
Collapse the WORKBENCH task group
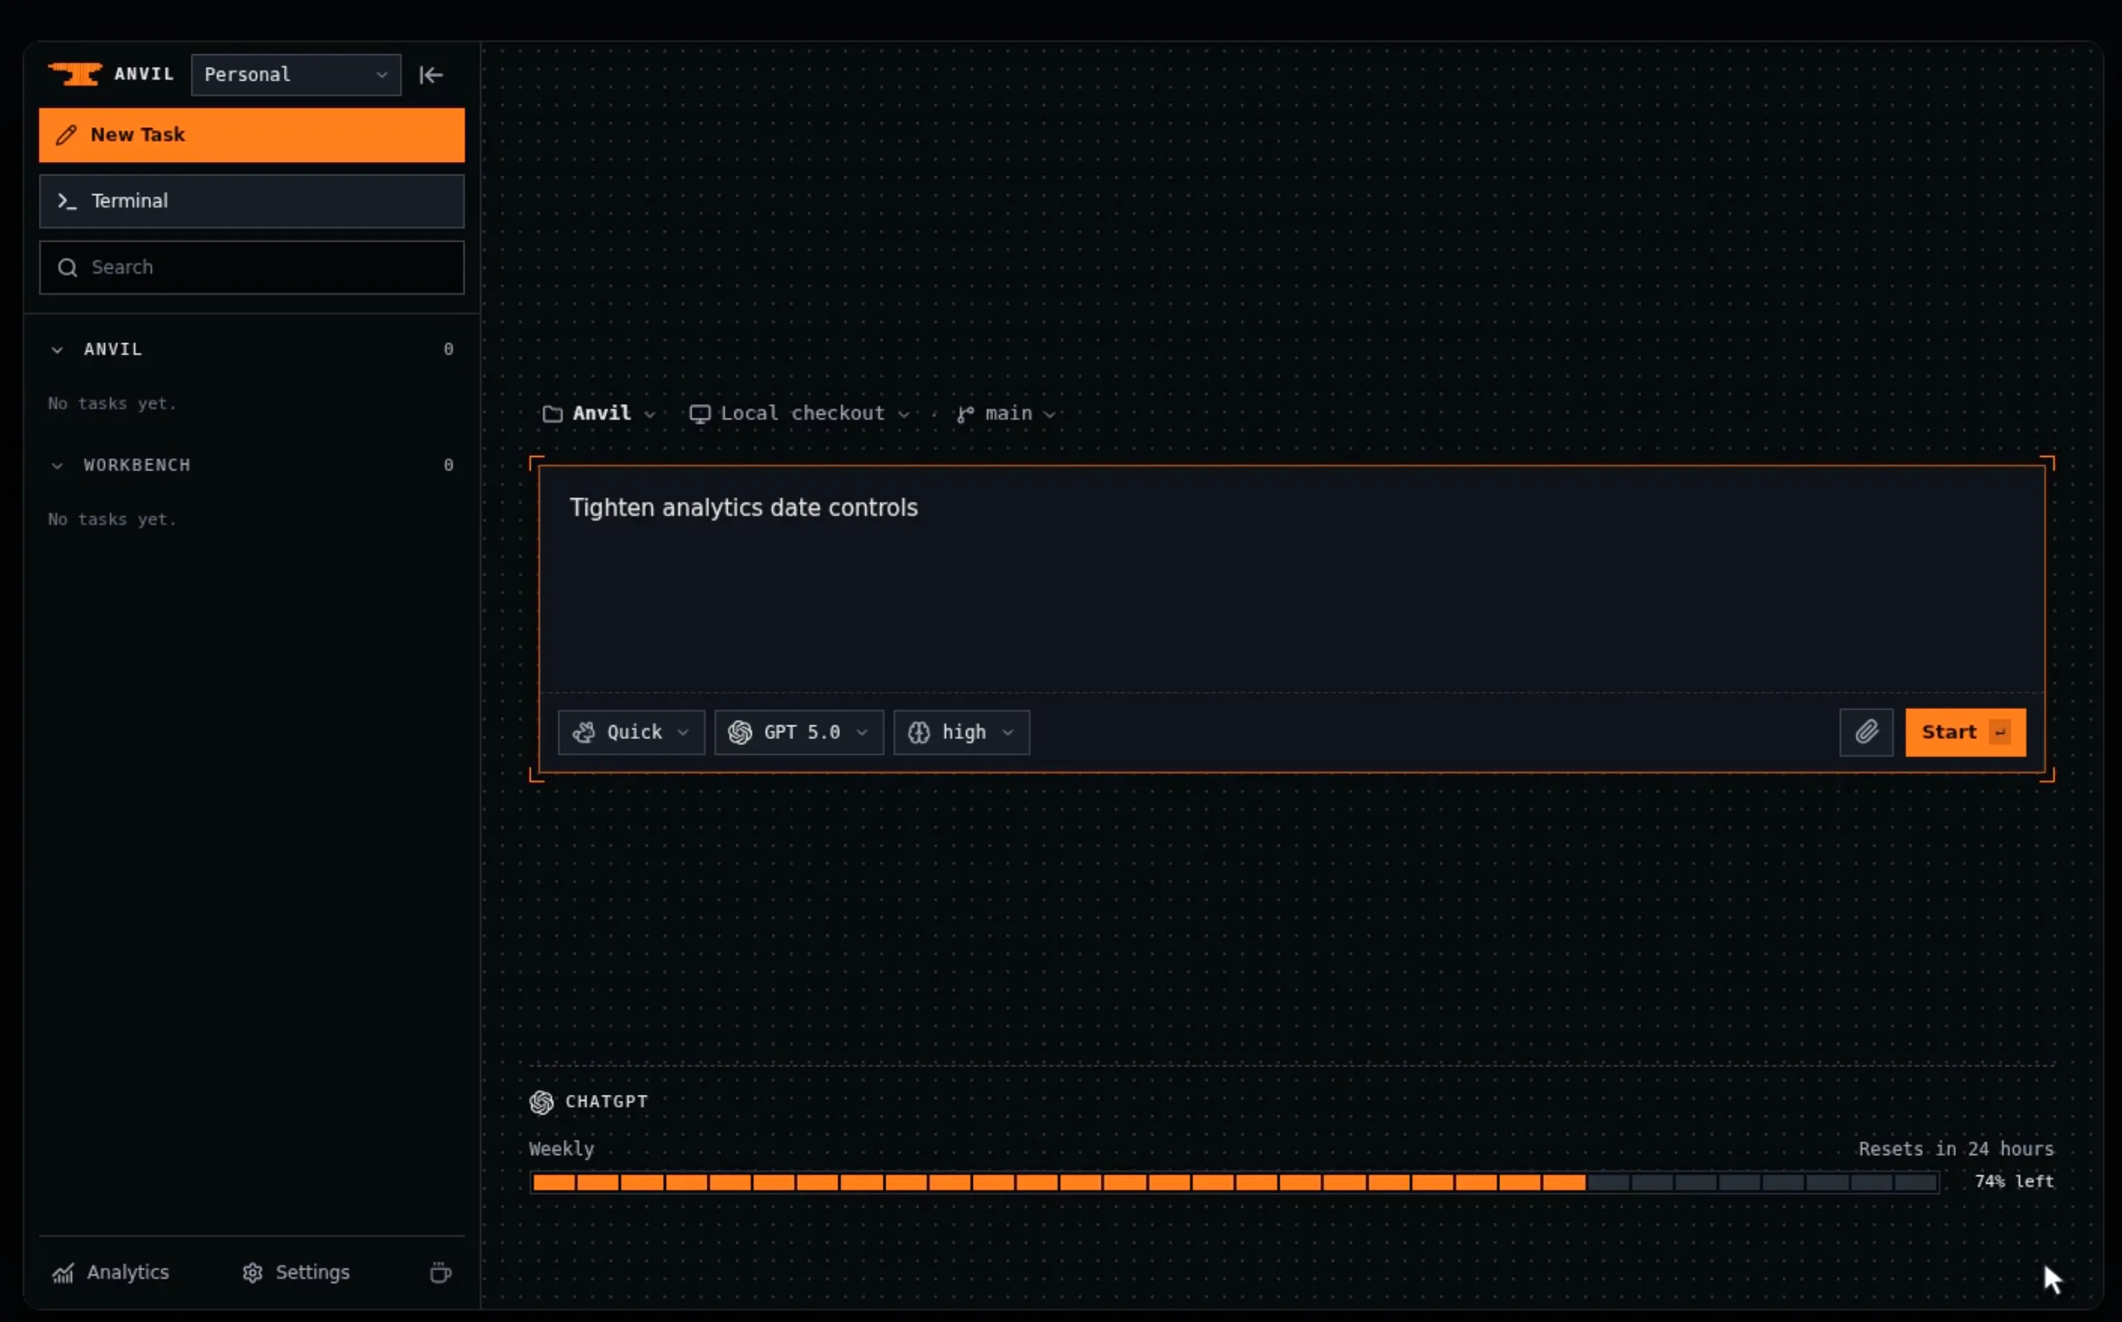(57, 465)
